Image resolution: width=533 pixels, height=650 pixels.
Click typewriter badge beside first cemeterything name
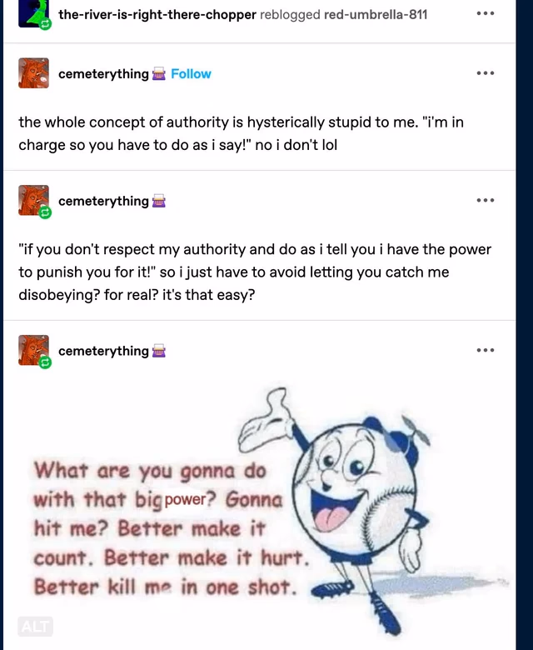[x=158, y=74]
